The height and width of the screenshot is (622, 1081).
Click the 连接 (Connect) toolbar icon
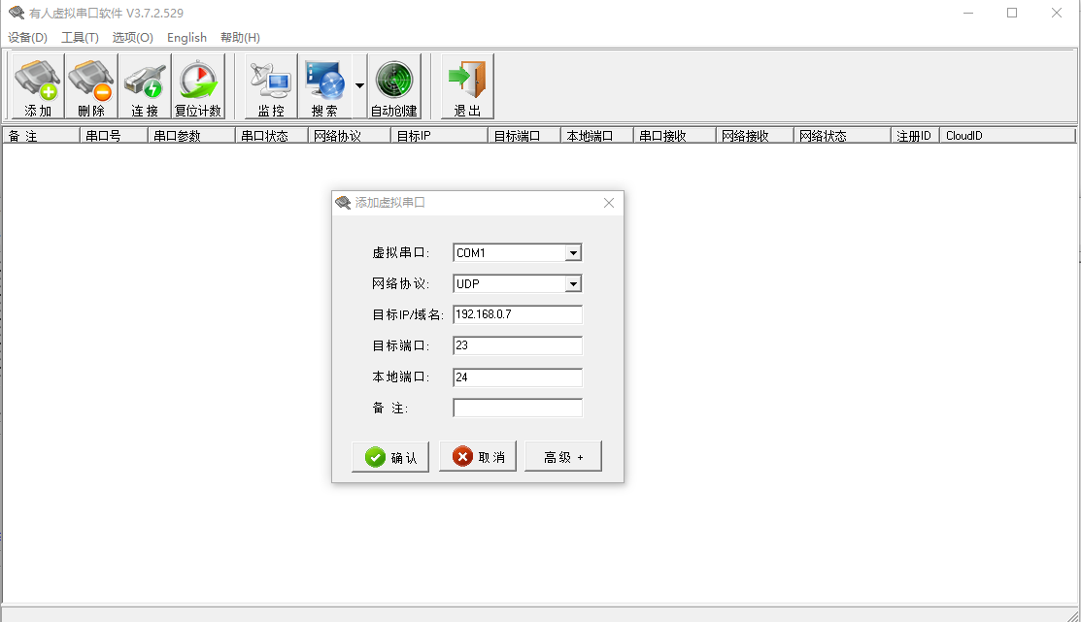coord(145,86)
